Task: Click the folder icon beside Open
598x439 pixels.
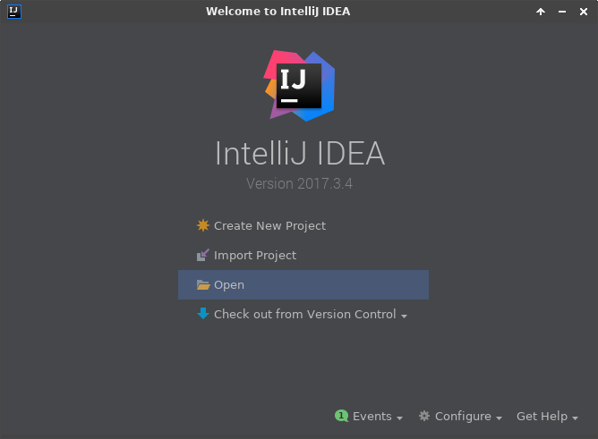Action: coord(203,285)
